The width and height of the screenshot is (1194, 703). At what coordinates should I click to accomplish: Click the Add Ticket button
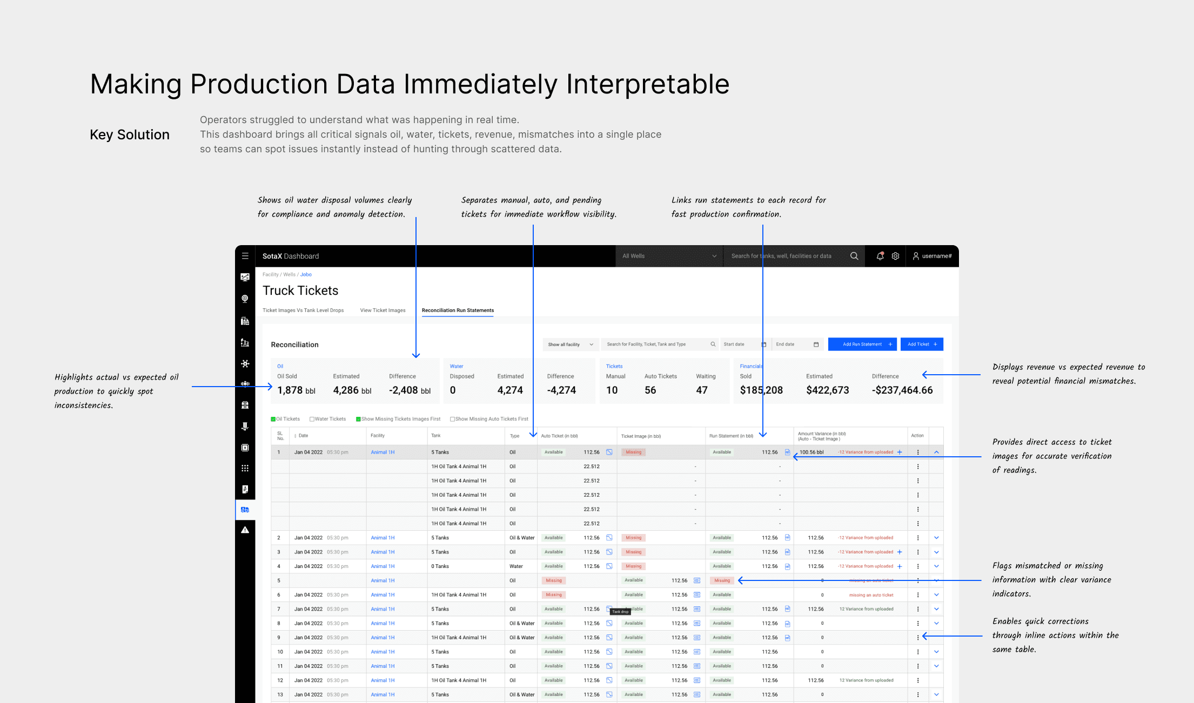tap(922, 344)
